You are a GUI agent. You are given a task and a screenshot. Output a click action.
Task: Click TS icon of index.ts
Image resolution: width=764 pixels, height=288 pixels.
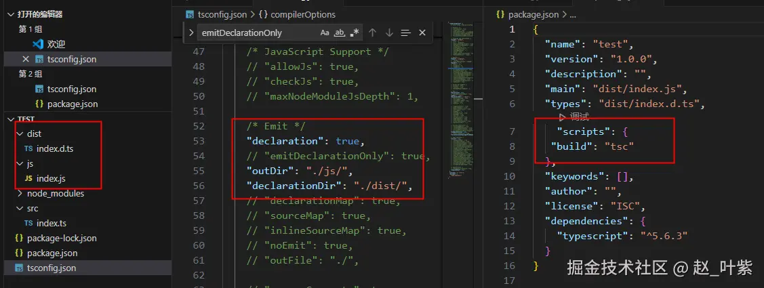28,223
